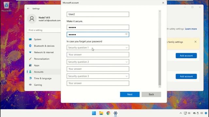Click the User2 username field

click(x=98, y=14)
